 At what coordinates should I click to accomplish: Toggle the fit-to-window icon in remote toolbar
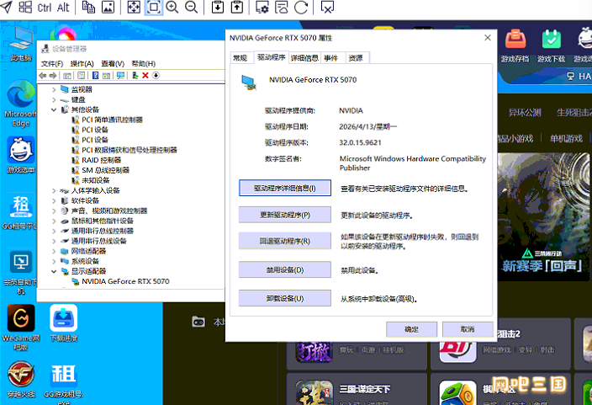pyautogui.click(x=153, y=8)
